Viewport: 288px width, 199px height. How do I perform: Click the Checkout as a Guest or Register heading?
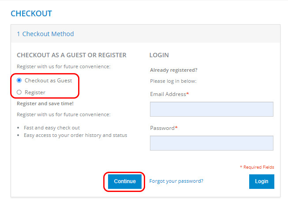(x=71, y=55)
